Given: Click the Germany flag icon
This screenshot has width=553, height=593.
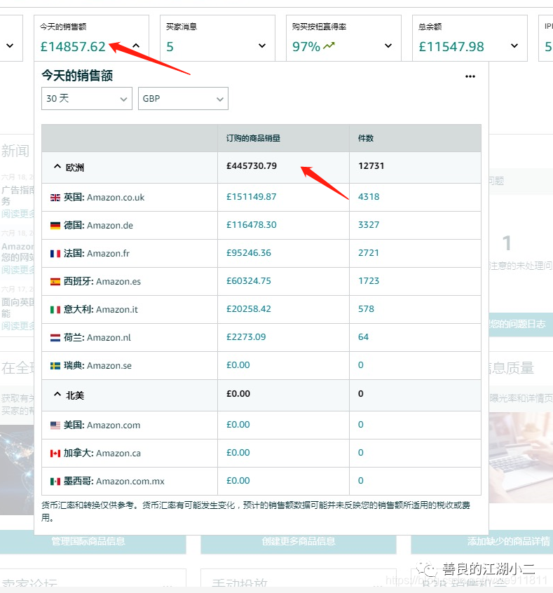Looking at the screenshot, I should [55, 226].
